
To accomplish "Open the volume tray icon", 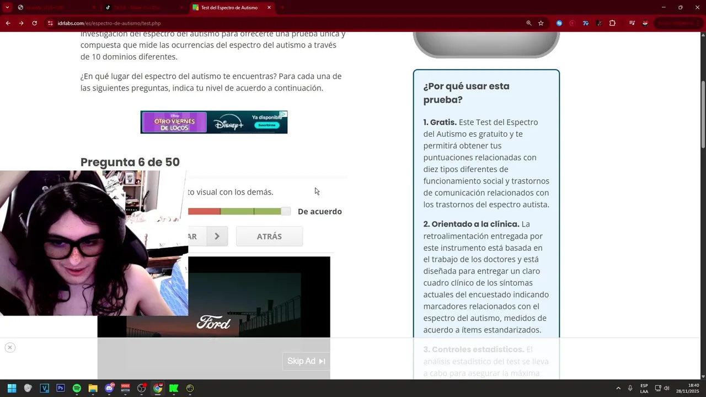I will pyautogui.click(x=666, y=388).
